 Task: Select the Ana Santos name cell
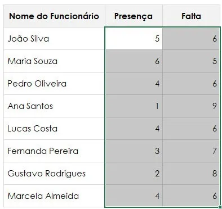(x=54, y=106)
